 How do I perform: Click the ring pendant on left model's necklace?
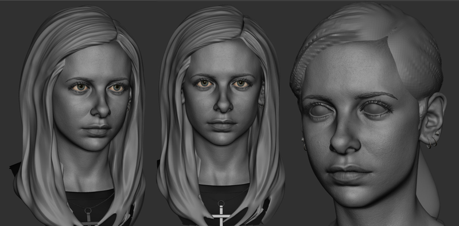[x=88, y=210]
